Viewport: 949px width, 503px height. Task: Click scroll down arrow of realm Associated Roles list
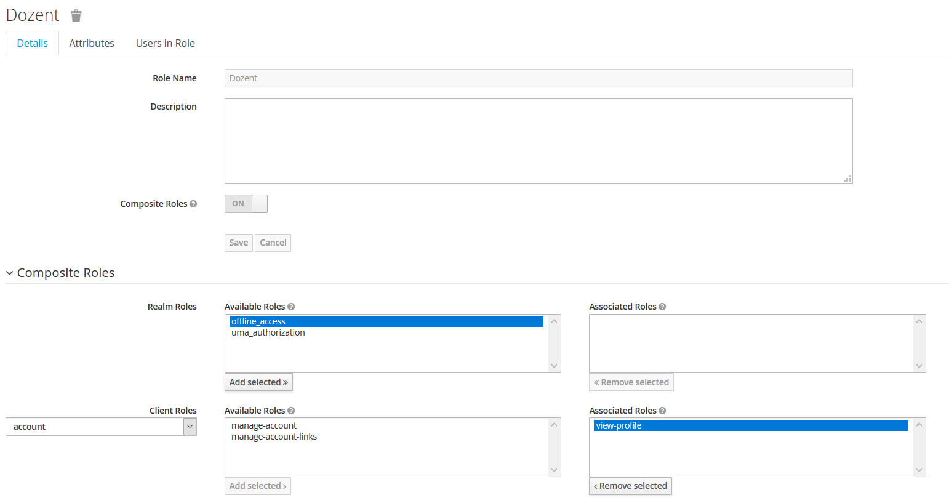pyautogui.click(x=919, y=366)
